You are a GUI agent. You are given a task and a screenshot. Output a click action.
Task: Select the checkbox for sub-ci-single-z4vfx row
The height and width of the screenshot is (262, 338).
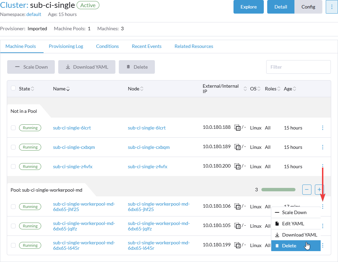click(x=13, y=167)
